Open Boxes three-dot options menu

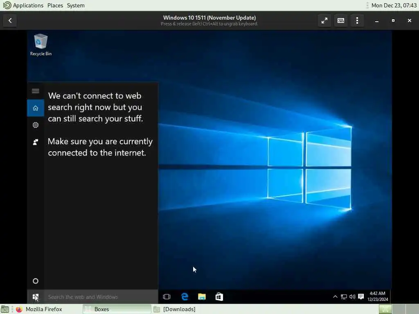357,20
